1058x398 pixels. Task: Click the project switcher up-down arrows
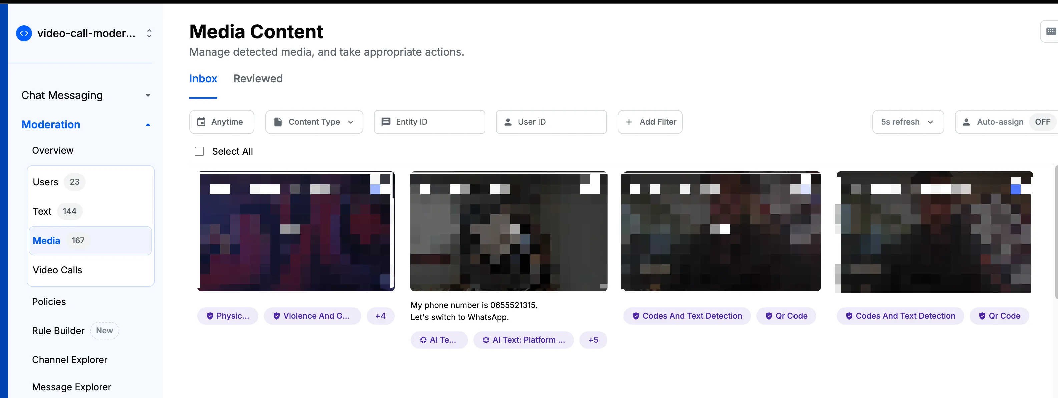[x=149, y=33]
